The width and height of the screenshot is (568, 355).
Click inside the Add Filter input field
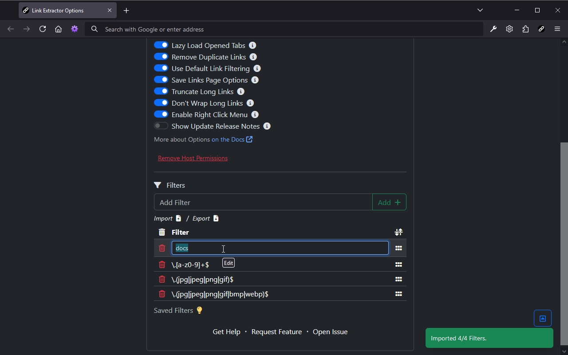click(x=263, y=202)
